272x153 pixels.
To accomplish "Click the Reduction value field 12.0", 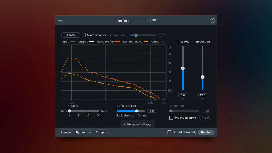I will [x=202, y=95].
